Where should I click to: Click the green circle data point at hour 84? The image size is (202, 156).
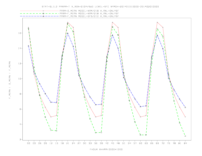point(185,136)
